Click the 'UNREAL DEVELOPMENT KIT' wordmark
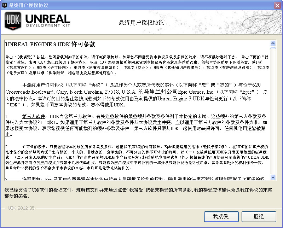This screenshot has height=228, width=283. tap(48, 21)
